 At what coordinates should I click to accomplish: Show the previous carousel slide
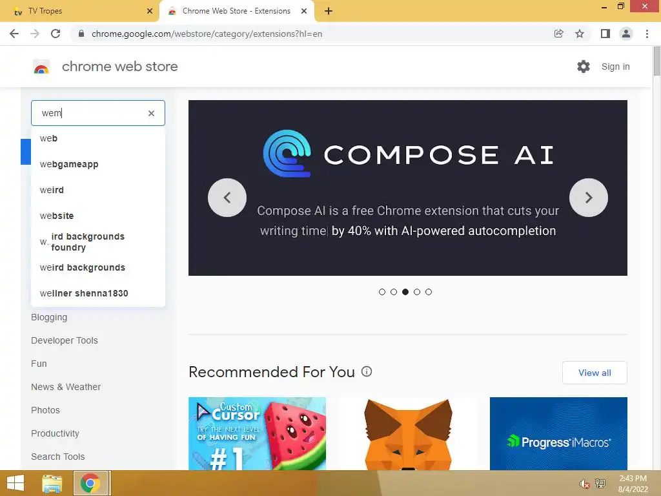(227, 198)
